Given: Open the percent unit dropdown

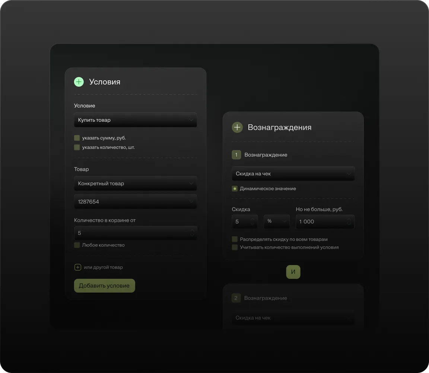Looking at the screenshot, I should tap(277, 221).
